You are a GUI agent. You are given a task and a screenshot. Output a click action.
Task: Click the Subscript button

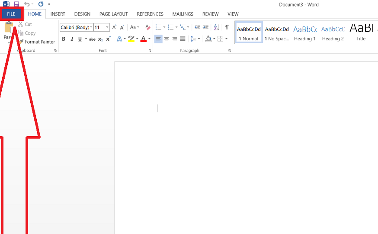100,39
